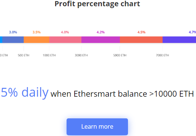Click the 7000 ETH axis marker

point(163,55)
